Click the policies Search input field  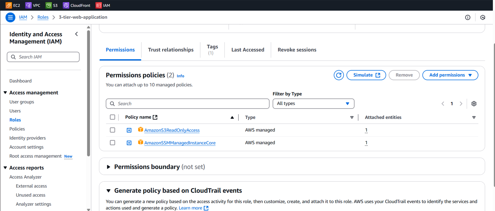[x=187, y=103]
